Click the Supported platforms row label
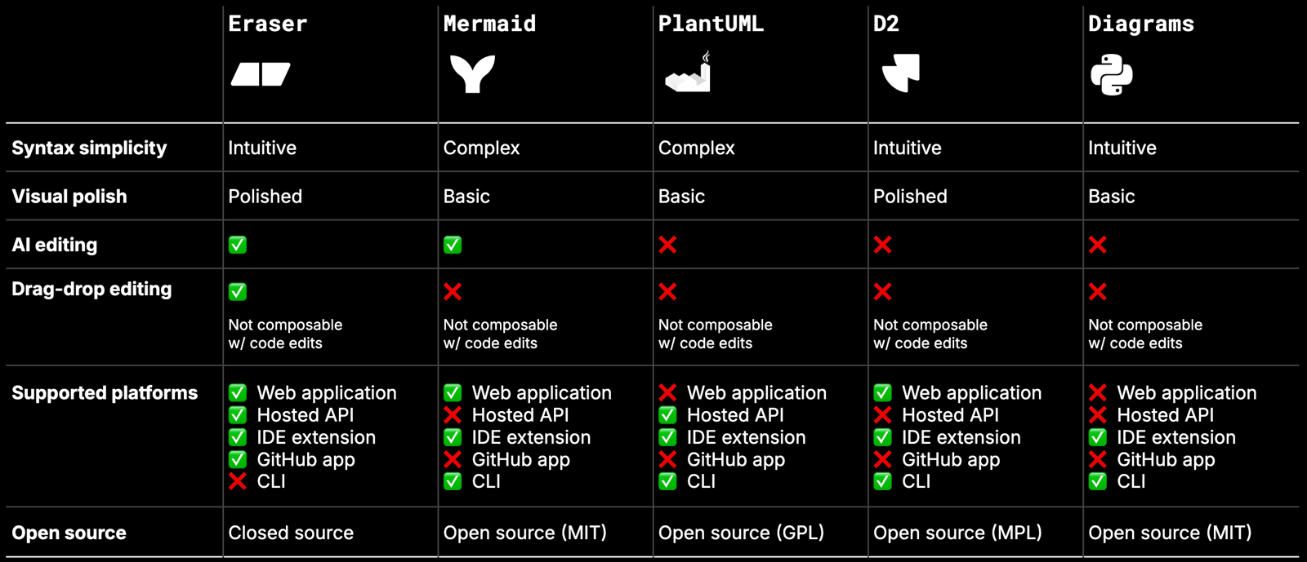 pyautogui.click(x=105, y=393)
